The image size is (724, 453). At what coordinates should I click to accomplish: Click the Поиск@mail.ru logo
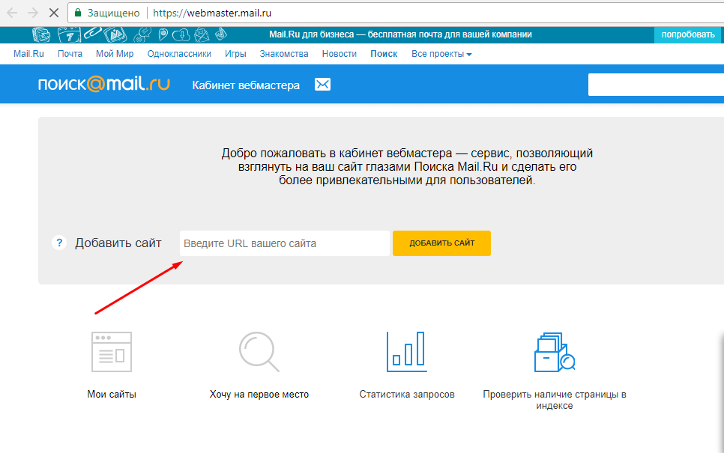point(104,85)
